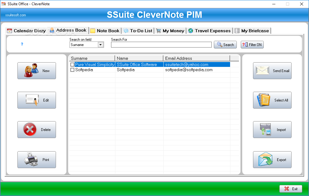Click the blue question mark help icon

[22, 44]
